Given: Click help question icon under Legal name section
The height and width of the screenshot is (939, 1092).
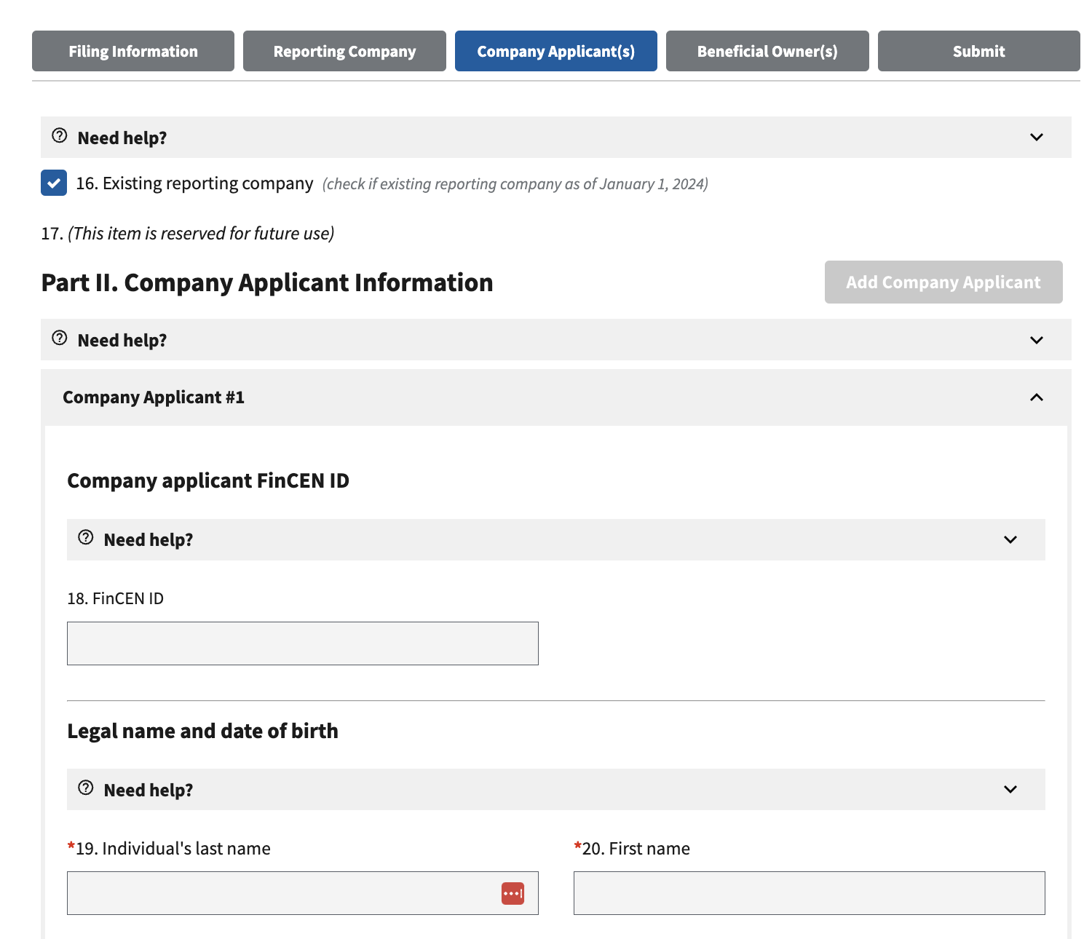Looking at the screenshot, I should point(86,788).
